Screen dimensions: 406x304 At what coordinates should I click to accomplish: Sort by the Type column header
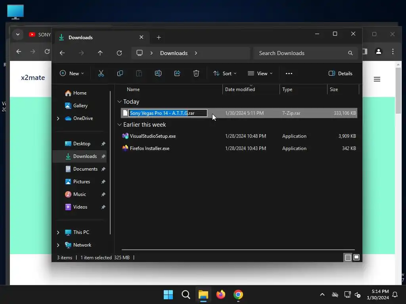pyautogui.click(x=287, y=89)
